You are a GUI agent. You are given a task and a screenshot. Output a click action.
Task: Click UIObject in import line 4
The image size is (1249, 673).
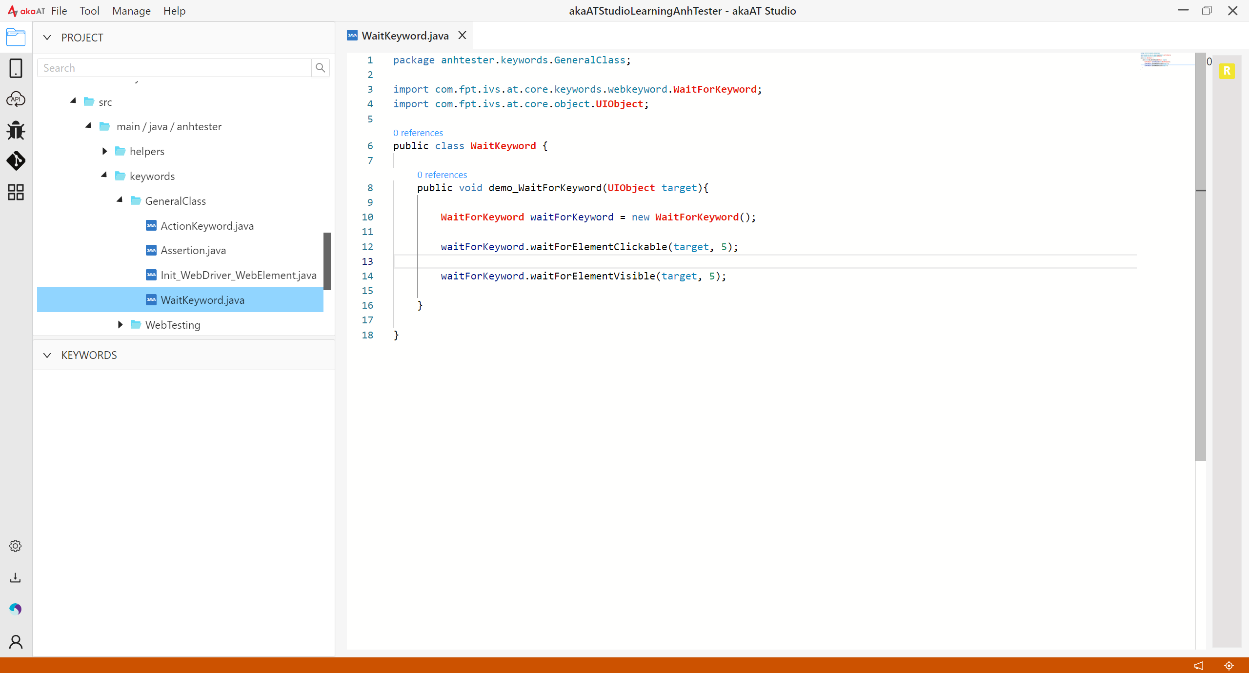pyautogui.click(x=620, y=104)
